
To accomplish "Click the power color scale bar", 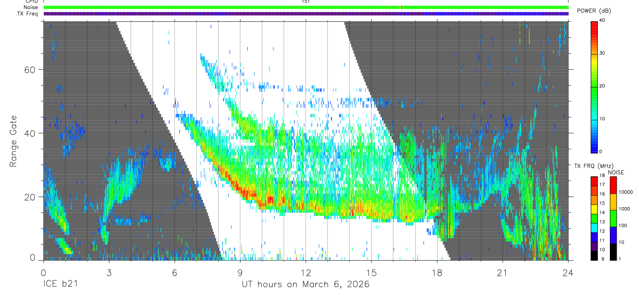I will click(x=594, y=86).
